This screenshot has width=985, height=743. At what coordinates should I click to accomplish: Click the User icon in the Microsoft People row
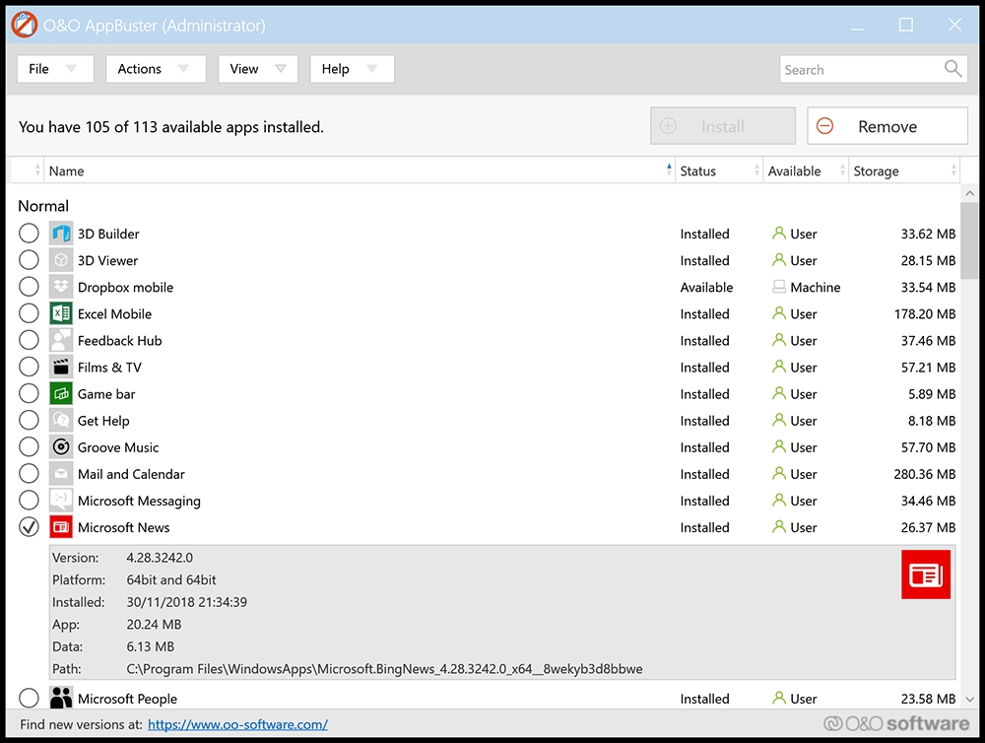(779, 699)
